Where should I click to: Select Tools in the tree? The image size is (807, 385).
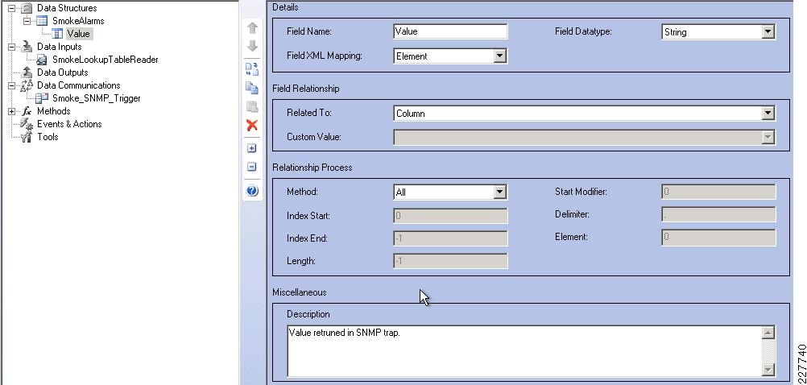48,137
